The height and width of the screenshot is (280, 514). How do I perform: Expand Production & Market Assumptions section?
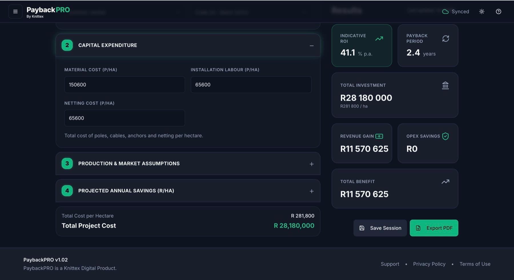point(312,164)
